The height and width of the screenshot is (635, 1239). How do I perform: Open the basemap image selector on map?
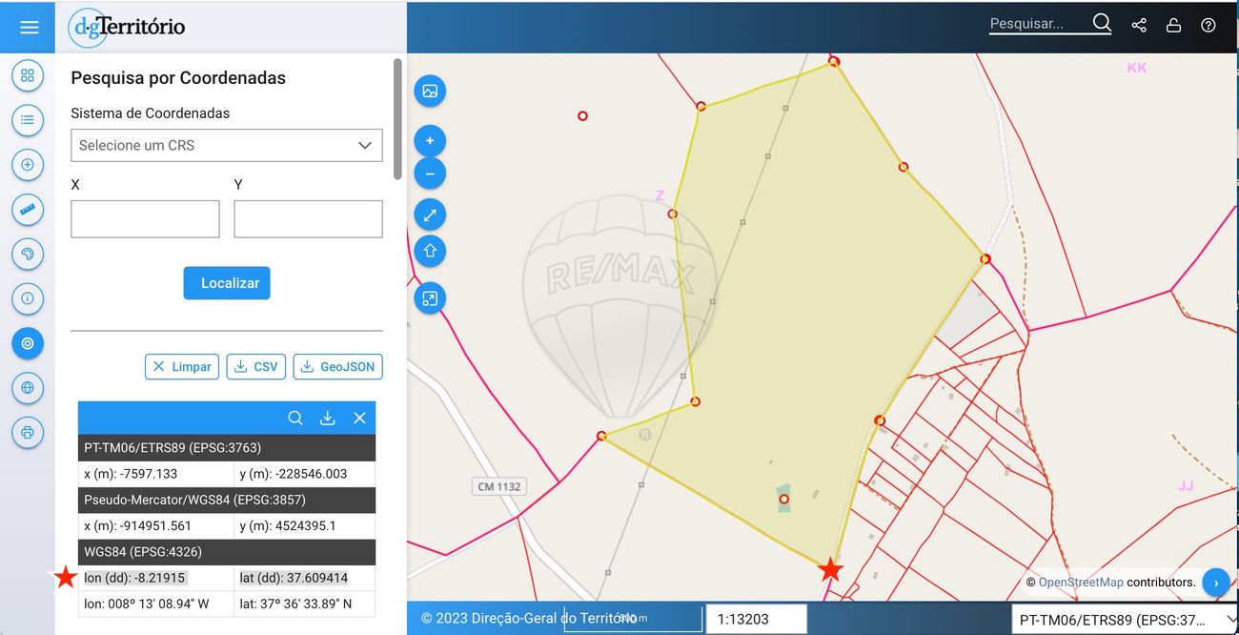pyautogui.click(x=430, y=92)
